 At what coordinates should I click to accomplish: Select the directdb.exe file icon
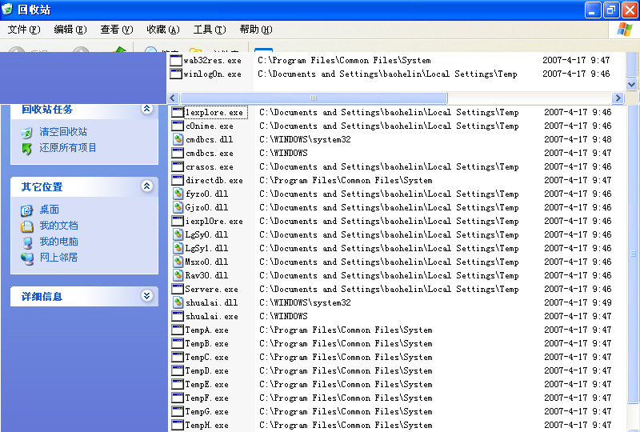[x=178, y=180]
